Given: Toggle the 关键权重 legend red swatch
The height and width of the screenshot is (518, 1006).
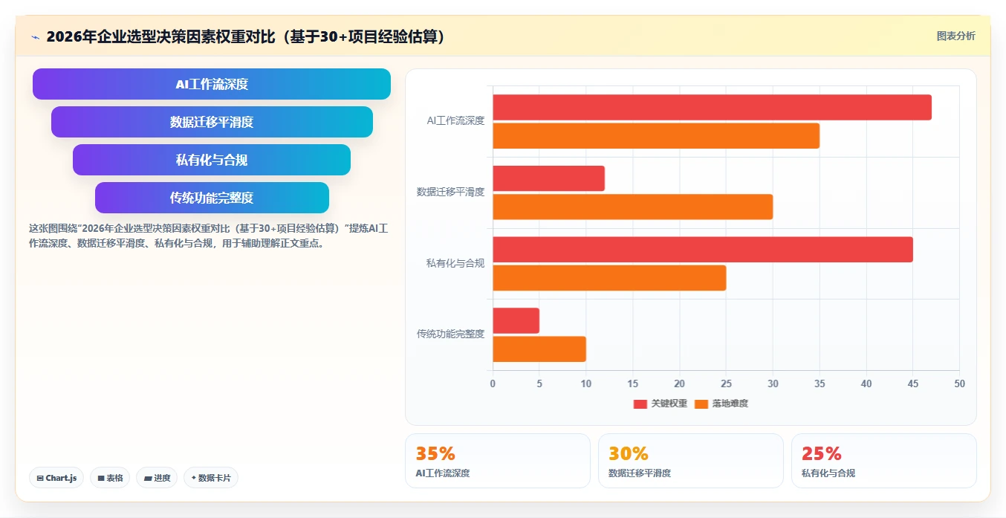Looking at the screenshot, I should pyautogui.click(x=640, y=404).
